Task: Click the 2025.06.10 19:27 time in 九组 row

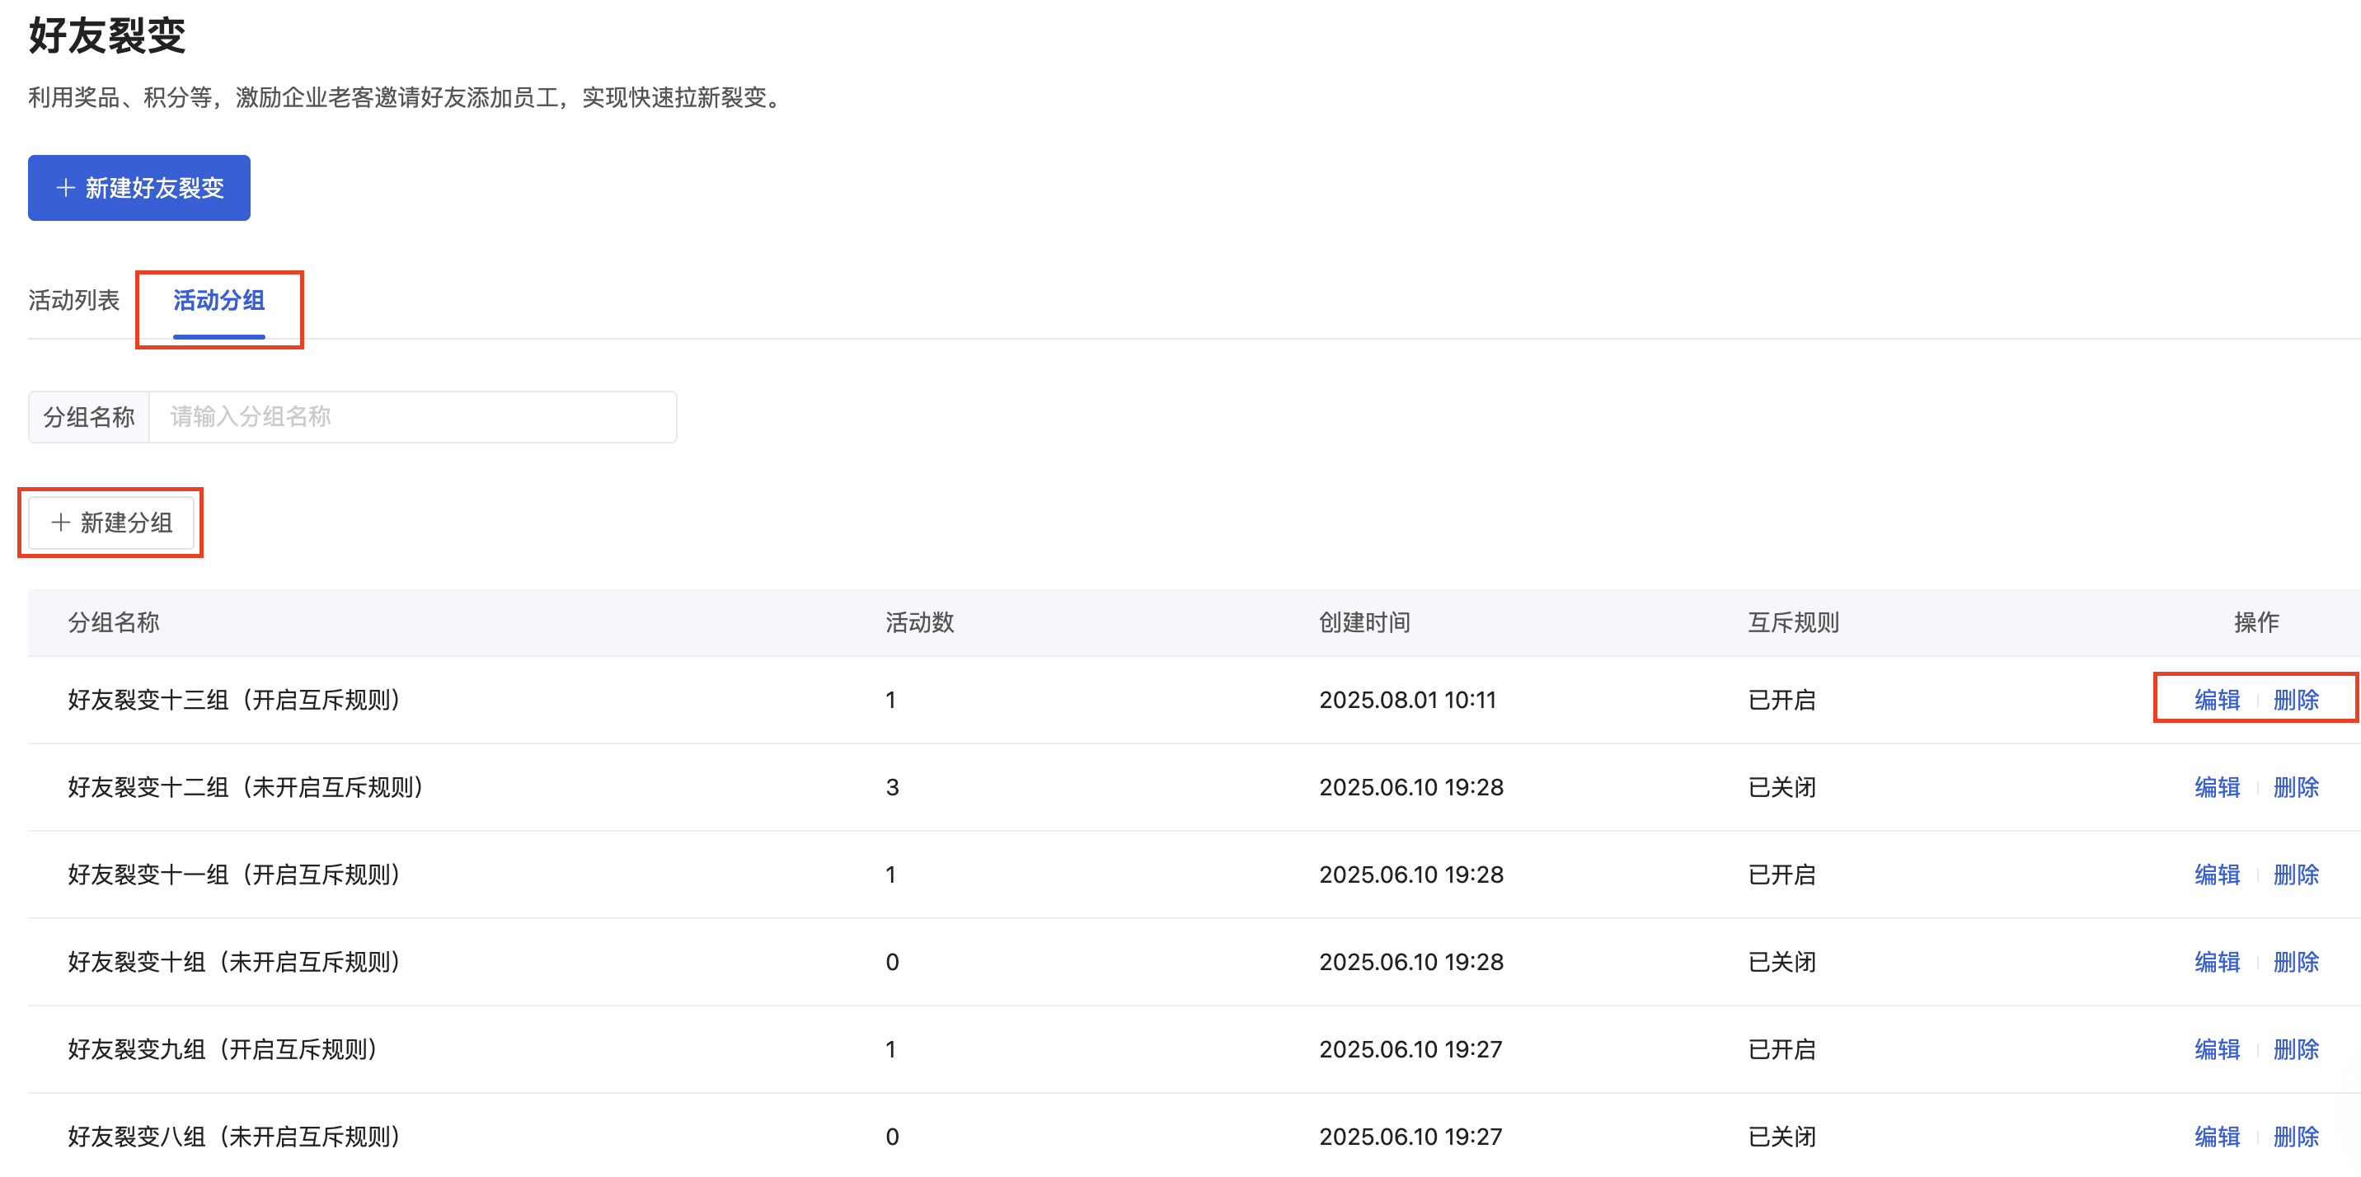Action: [x=1410, y=1049]
